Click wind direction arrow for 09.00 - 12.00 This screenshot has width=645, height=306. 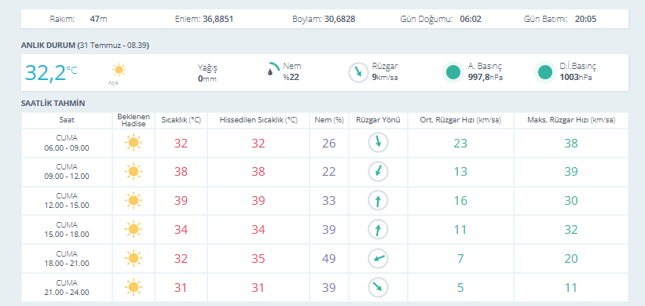point(378,171)
